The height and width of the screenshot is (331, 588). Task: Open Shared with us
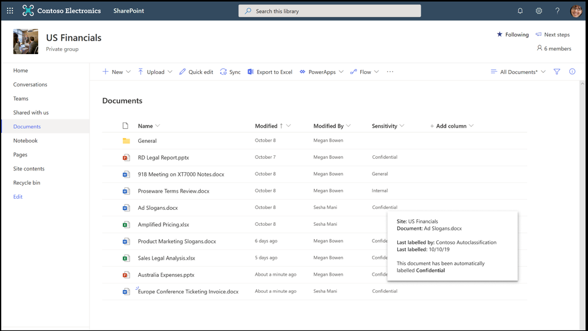(31, 113)
